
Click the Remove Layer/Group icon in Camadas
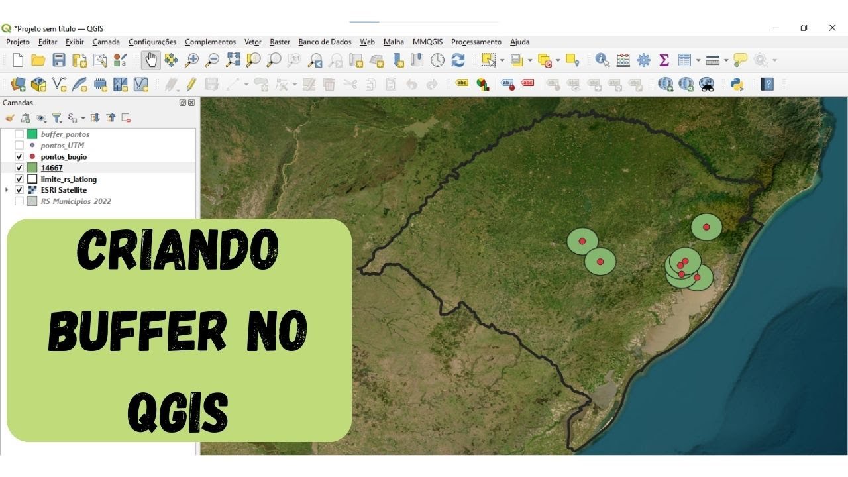pyautogui.click(x=126, y=118)
